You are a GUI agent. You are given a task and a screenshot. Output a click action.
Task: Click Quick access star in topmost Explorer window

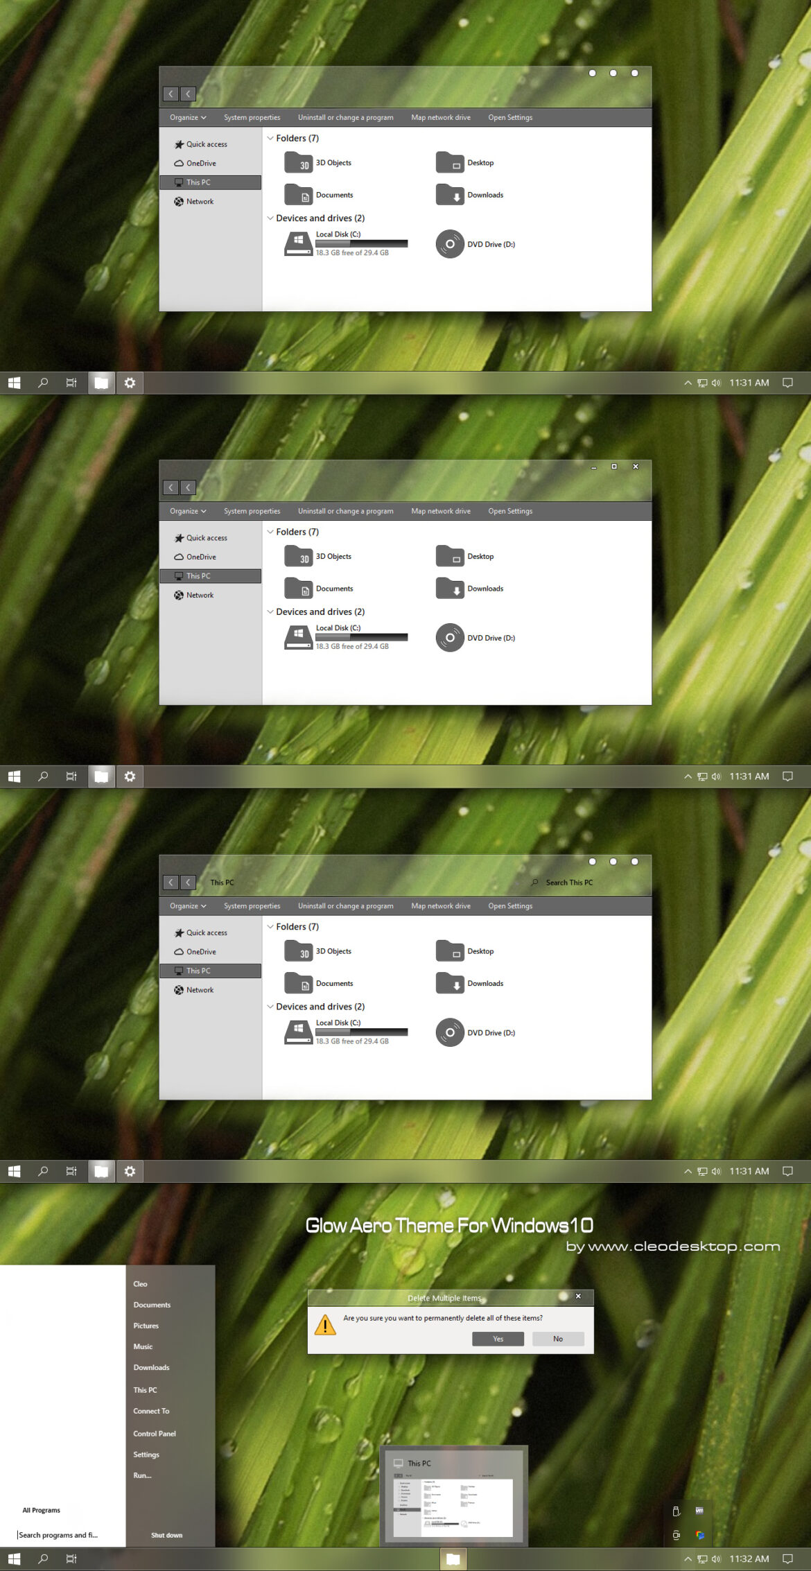coord(179,144)
